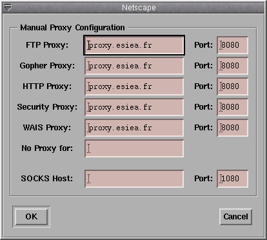Click the No Proxy for label
Screen dimensions: 267x240
(x=47, y=148)
